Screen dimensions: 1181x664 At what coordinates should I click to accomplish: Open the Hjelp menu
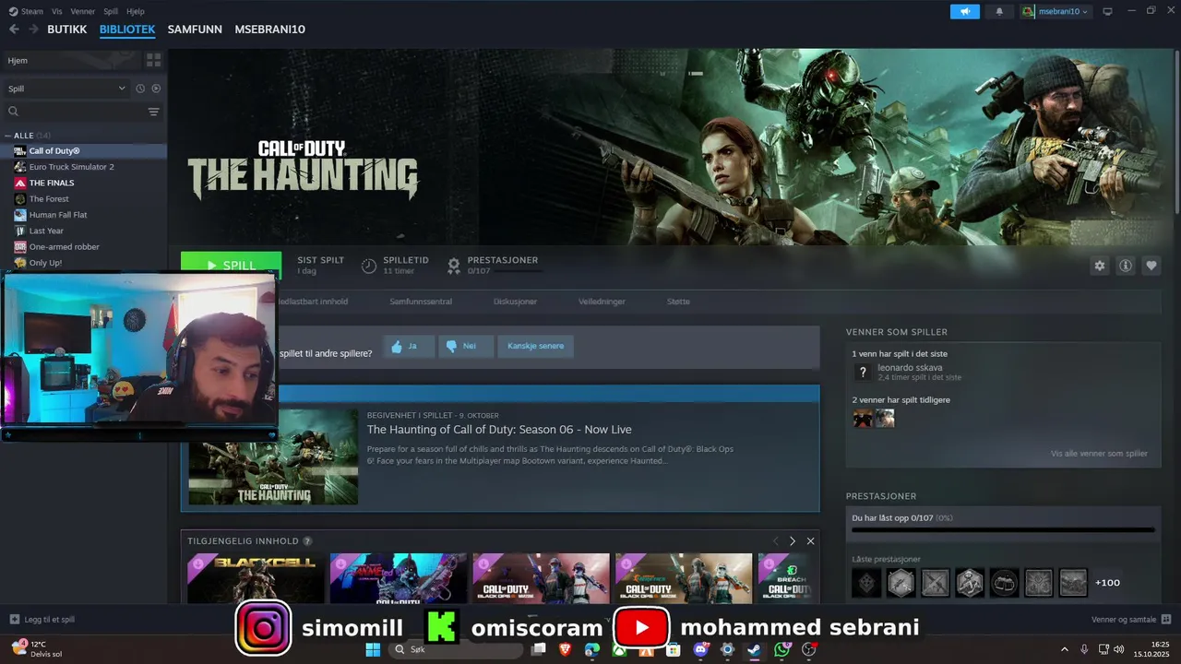click(x=136, y=11)
